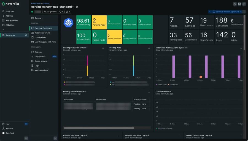Open options menu for Pending Pods chart

pyautogui.click(x=149, y=48)
